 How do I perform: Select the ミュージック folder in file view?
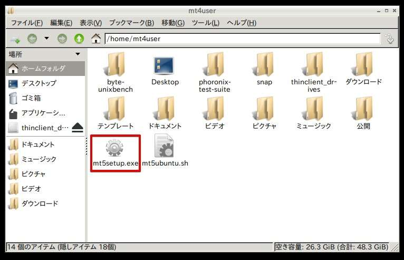click(x=314, y=113)
